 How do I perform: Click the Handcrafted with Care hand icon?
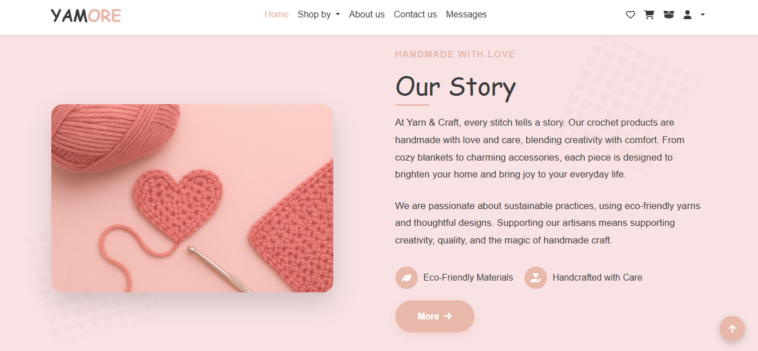click(536, 278)
